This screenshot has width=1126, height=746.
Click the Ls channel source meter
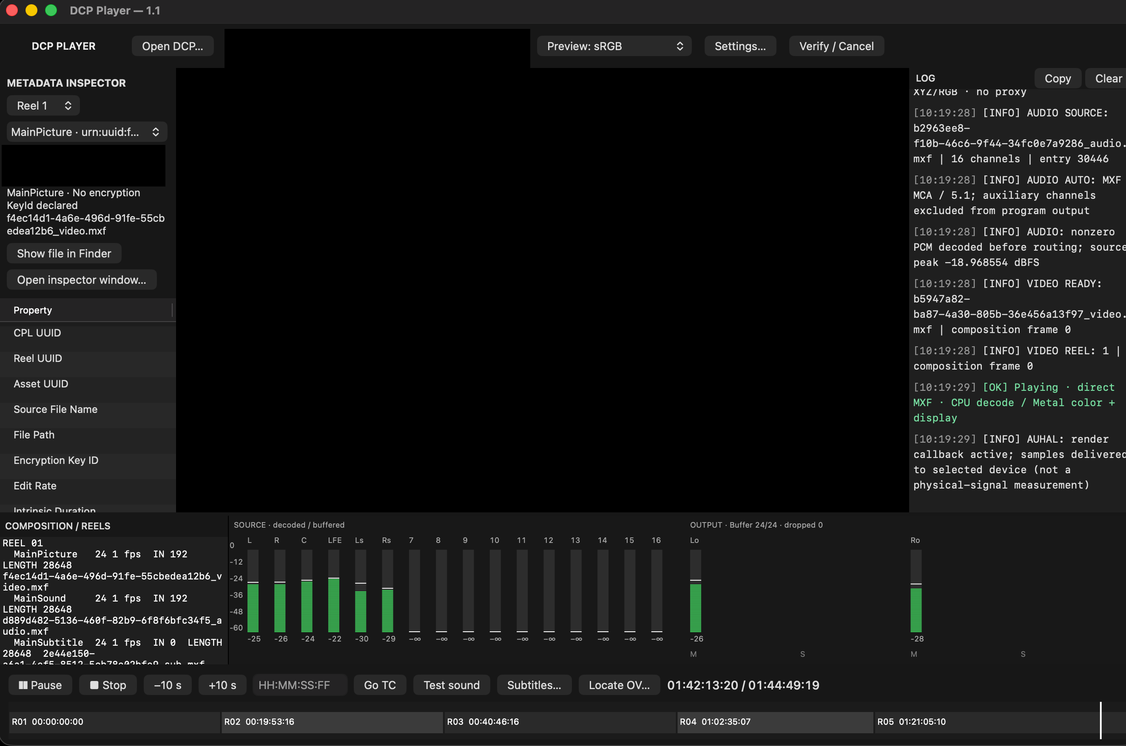coord(361,591)
